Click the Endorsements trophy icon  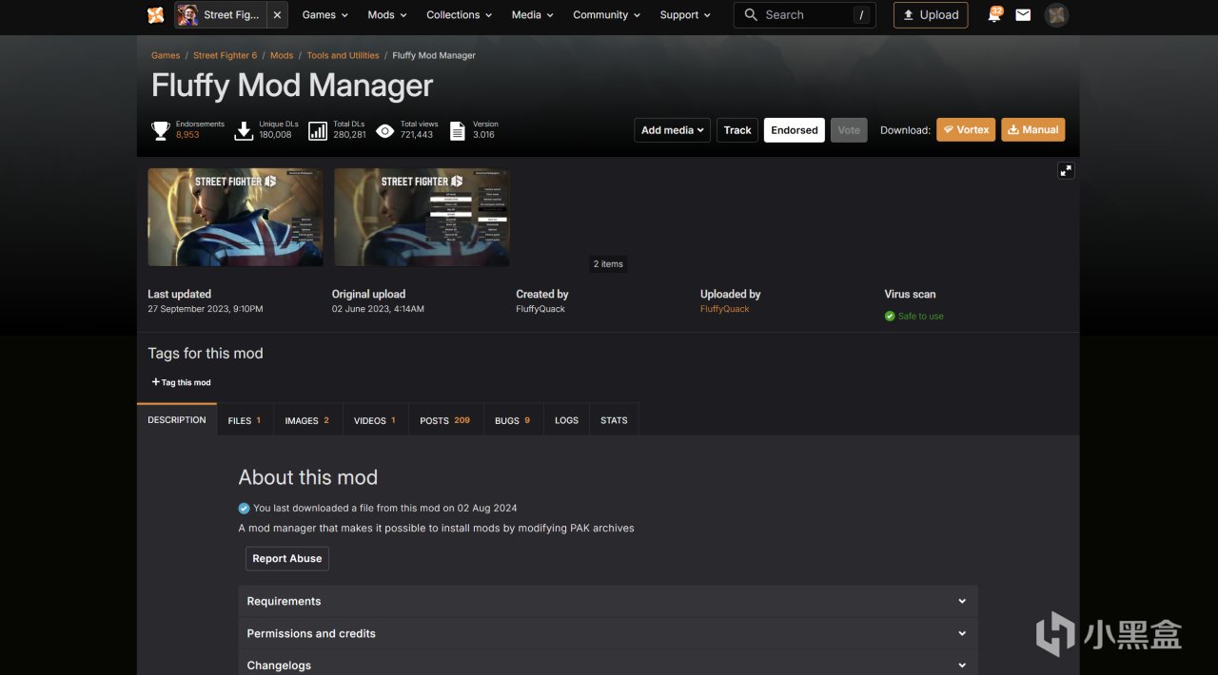pos(161,130)
